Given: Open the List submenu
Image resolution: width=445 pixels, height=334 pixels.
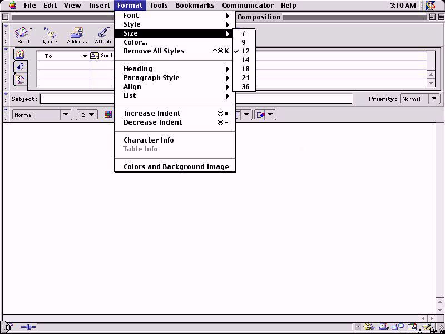Looking at the screenshot, I should [x=175, y=96].
